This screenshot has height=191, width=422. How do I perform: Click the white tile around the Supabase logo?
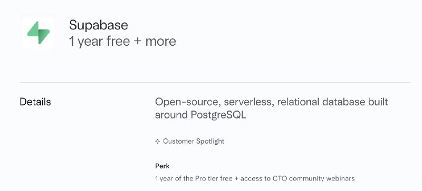[x=39, y=33]
